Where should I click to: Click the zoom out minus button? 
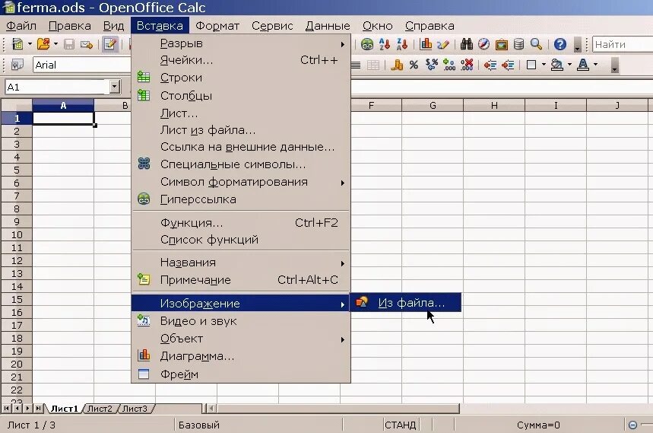coord(632,425)
